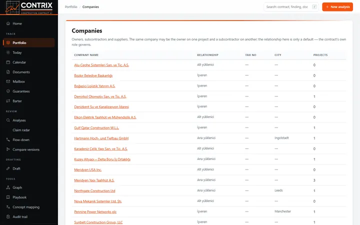Open Sunbelt Construction Group, LLC link
The height and width of the screenshot is (225, 360).
[x=98, y=222]
